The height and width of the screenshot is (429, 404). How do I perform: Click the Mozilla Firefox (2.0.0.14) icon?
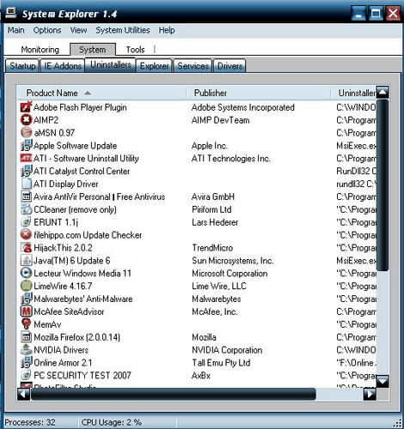[x=26, y=337]
